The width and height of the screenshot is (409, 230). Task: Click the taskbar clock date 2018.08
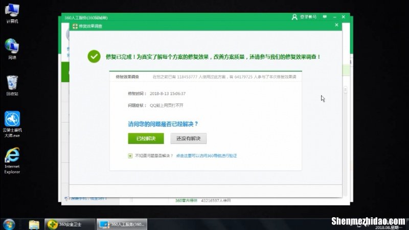[387, 227]
